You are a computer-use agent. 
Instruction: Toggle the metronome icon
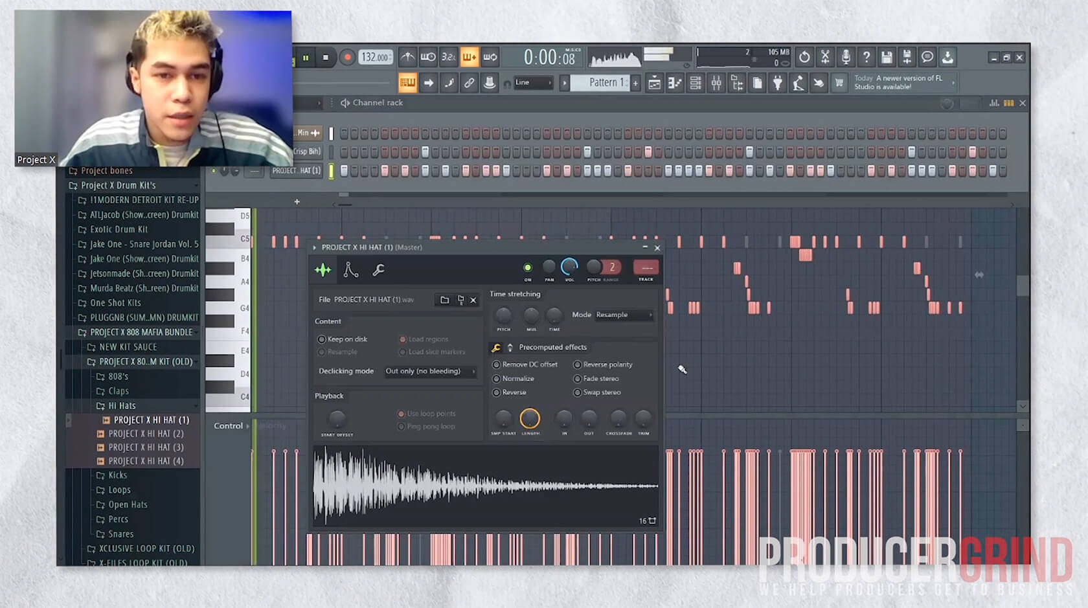(407, 58)
